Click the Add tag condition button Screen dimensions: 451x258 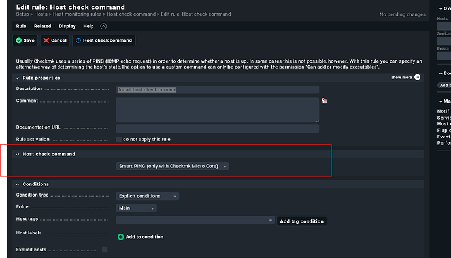302,221
